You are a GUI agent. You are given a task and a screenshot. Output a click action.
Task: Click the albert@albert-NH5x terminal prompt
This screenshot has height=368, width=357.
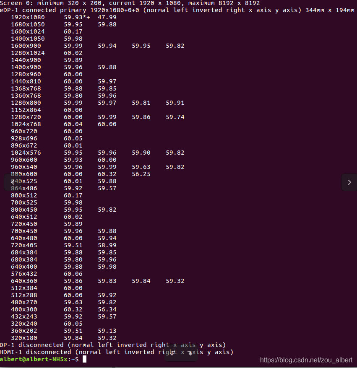click(x=39, y=359)
